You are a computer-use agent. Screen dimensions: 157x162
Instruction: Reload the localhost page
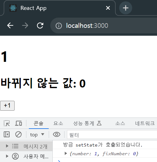[x=40, y=26]
